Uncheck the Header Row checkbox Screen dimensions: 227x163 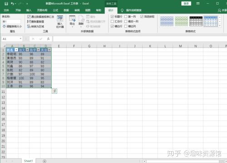click(x=112, y=16)
